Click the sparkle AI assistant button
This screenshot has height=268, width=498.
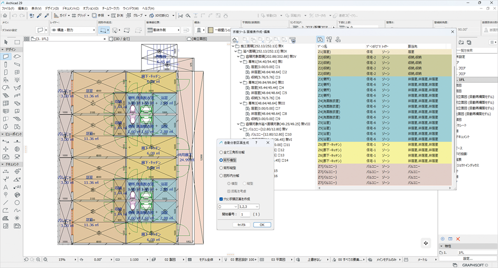click(x=426, y=243)
